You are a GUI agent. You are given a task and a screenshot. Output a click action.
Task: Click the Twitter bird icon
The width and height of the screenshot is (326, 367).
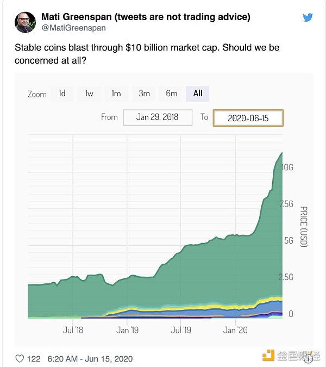tap(308, 18)
